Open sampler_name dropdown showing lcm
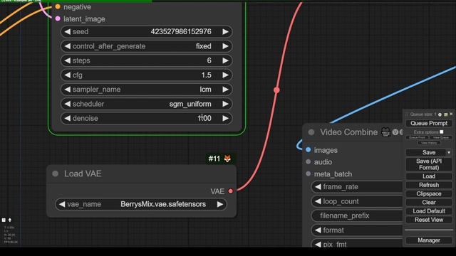 (x=146, y=90)
